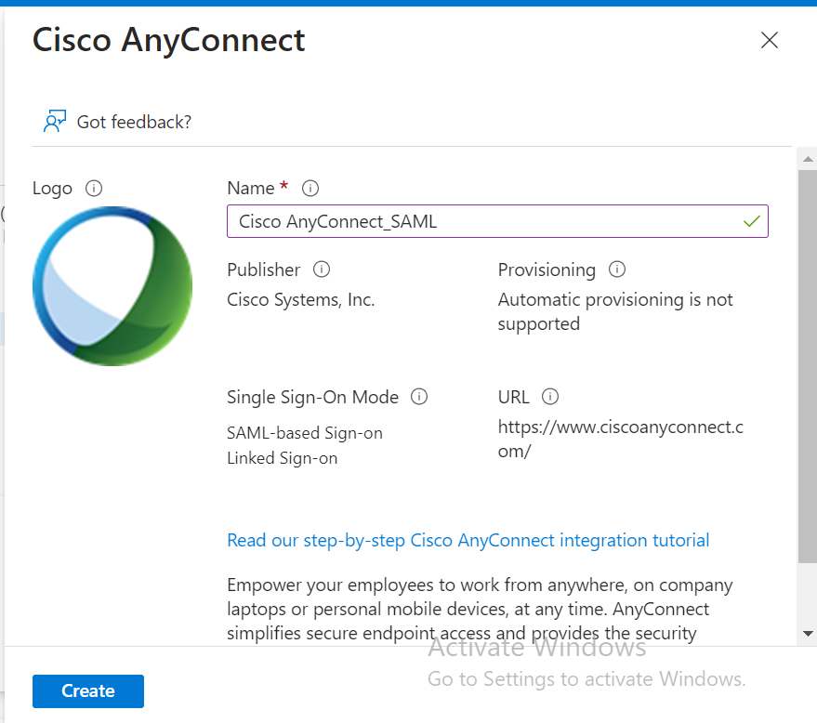Open the Got feedback? link
Screen dimensions: 817x723
(x=134, y=122)
